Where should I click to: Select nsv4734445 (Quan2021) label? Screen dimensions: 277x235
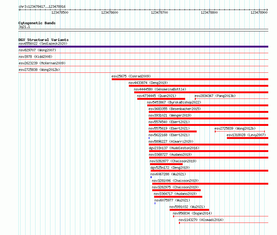pos(157,96)
